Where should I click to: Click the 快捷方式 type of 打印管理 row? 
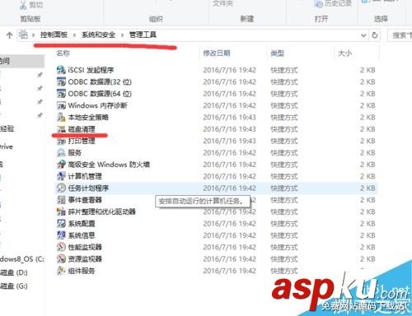[284, 141]
